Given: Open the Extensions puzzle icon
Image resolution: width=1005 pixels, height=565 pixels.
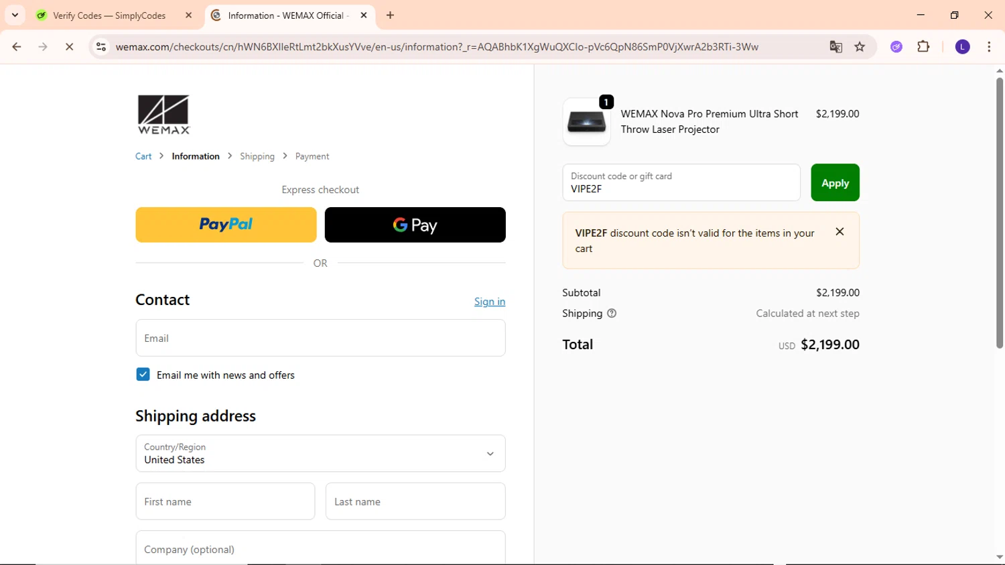Looking at the screenshot, I should pos(923,47).
